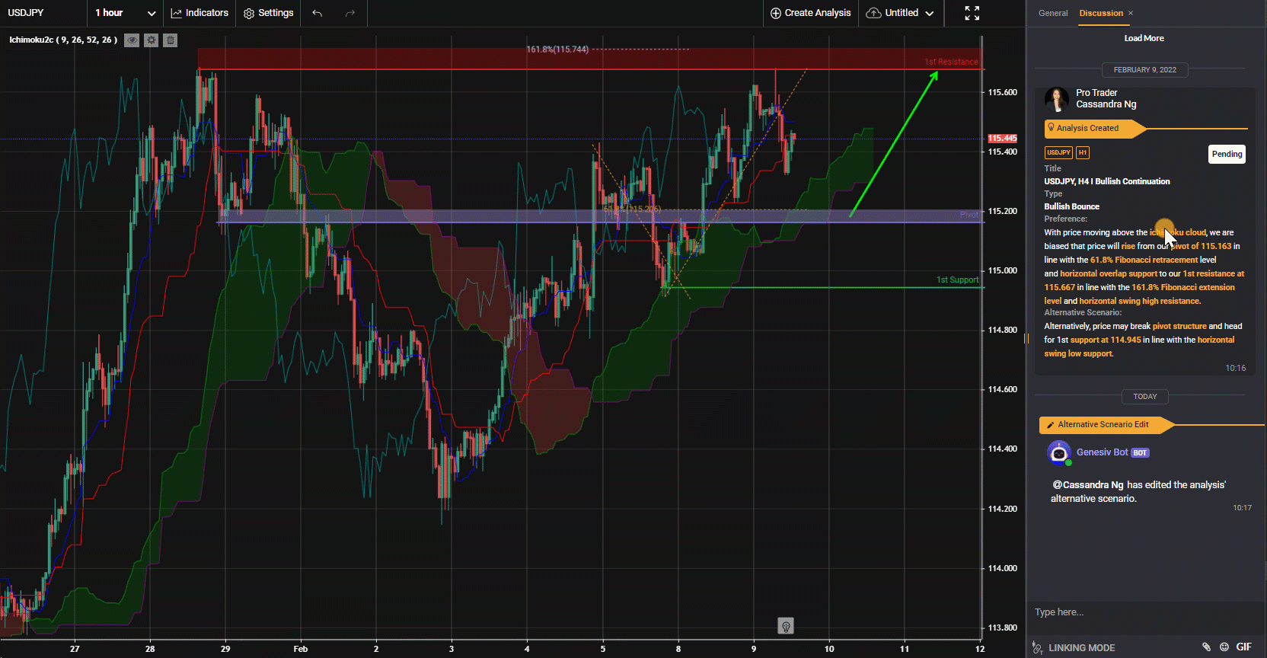1267x658 pixels.
Task: Click the TODAY date separator
Action: click(1144, 396)
